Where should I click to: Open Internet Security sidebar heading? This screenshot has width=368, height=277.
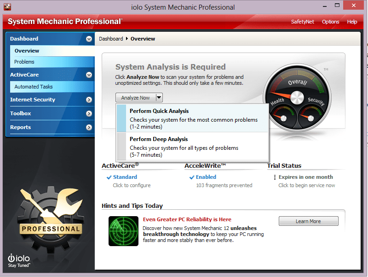[33, 100]
